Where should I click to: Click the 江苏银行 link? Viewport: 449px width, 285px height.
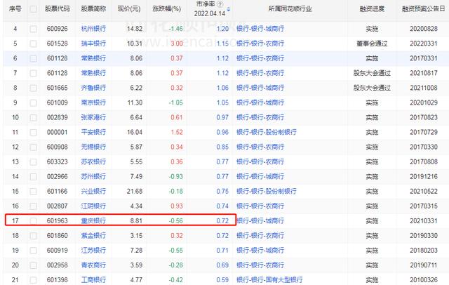click(x=93, y=251)
